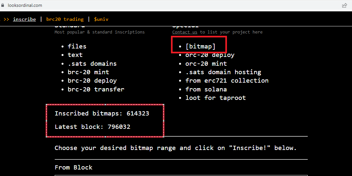
Task: Select the brc-20 transfer option
Action: [96, 89]
